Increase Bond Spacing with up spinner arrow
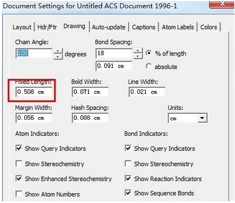The width and height of the screenshot is (235, 203). point(138,50)
